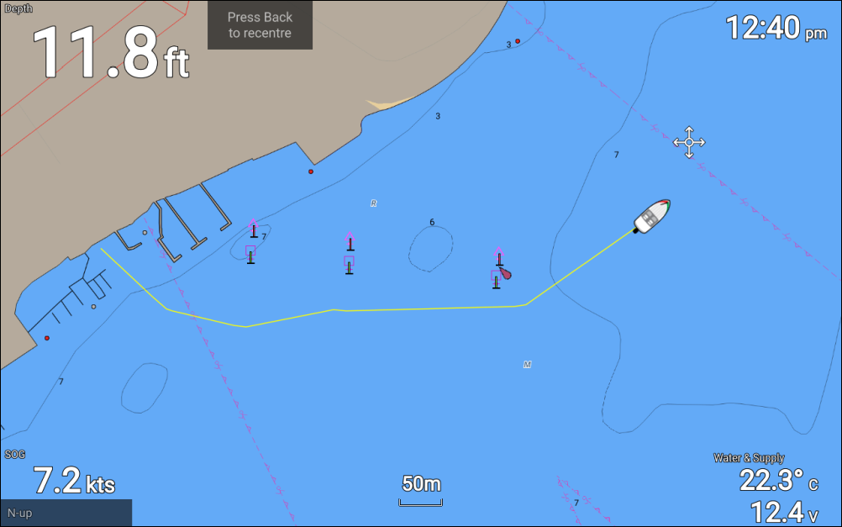Screen dimensions: 842x527
Task: Click the 50m chart scale bar
Action: 420,491
